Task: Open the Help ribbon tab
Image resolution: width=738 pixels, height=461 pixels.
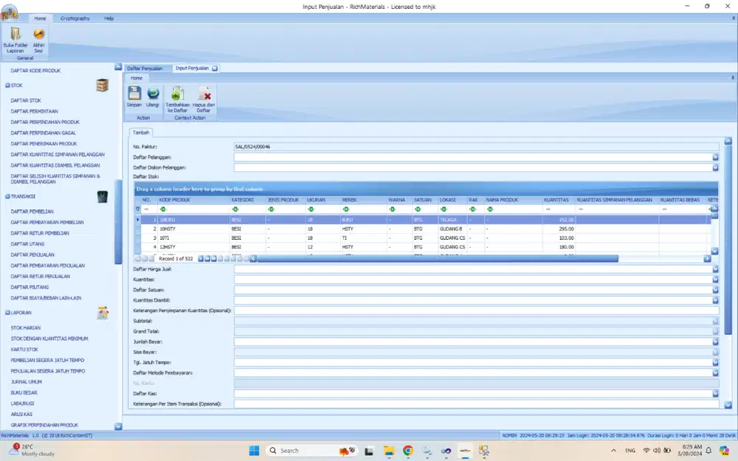Action: click(x=108, y=18)
